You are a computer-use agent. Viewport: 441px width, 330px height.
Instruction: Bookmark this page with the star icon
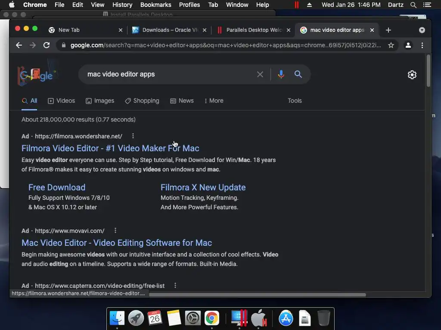(x=391, y=45)
